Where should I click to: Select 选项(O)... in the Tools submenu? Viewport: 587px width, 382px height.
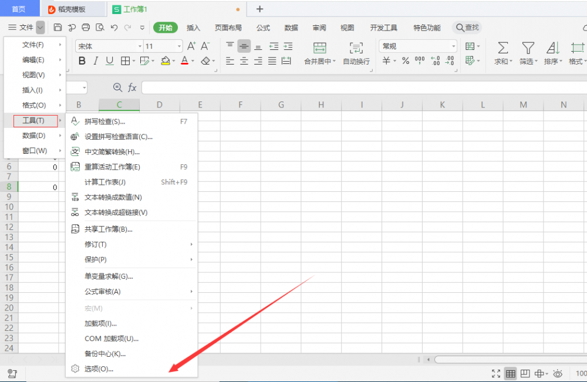99,369
